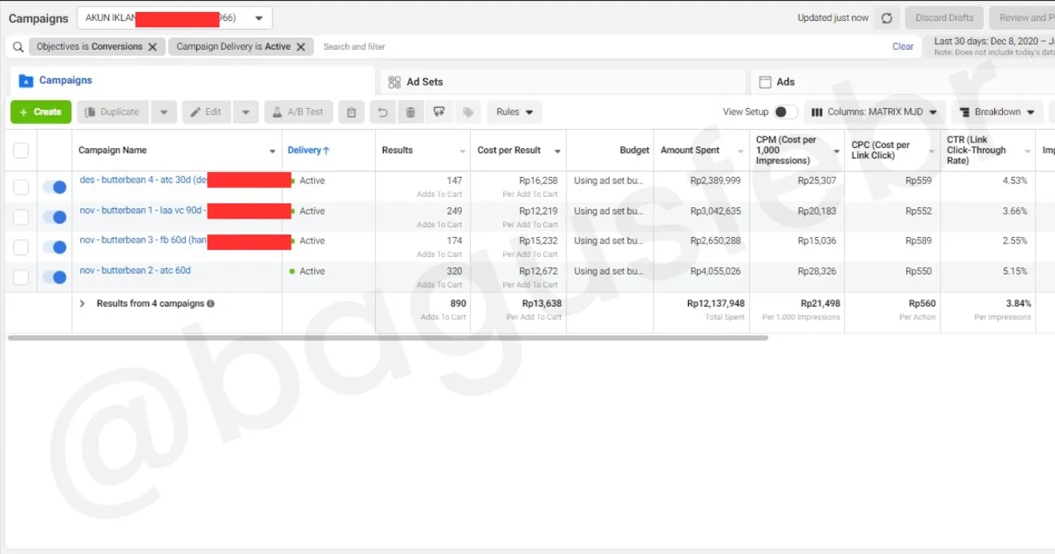
Task: Click the clipboard paste icon in toolbar
Action: pyautogui.click(x=351, y=112)
